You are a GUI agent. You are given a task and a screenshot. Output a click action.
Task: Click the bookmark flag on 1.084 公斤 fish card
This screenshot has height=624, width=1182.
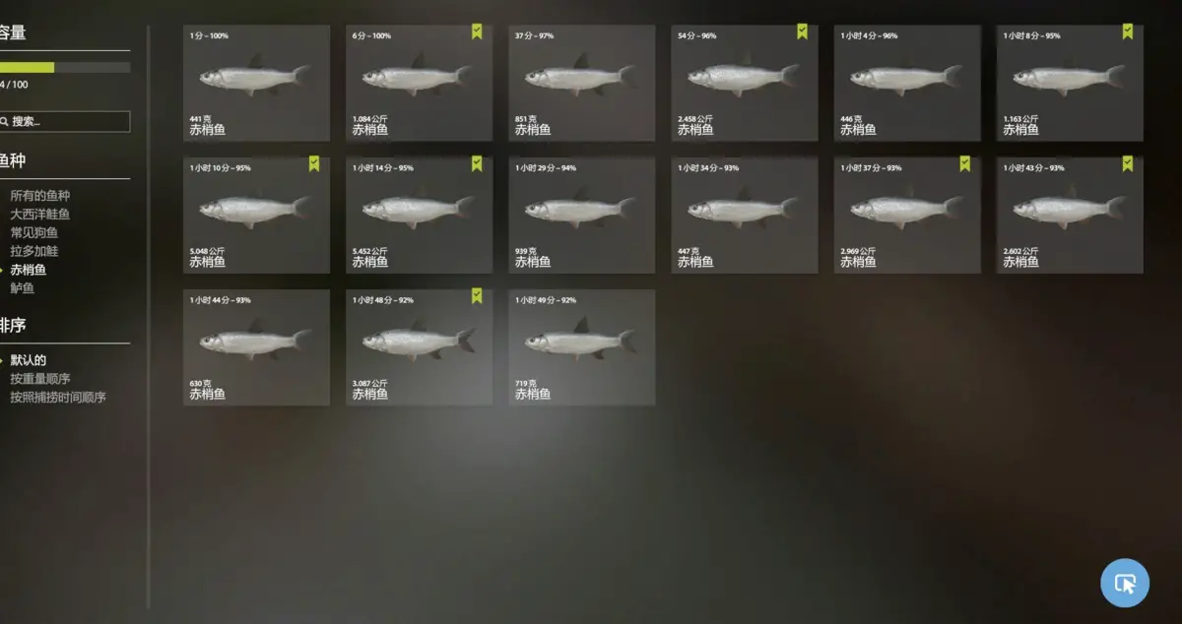476,32
